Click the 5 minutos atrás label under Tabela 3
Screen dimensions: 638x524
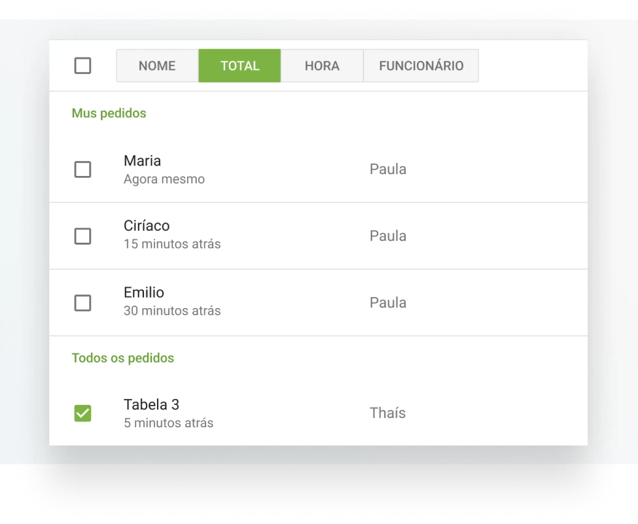[x=168, y=423]
